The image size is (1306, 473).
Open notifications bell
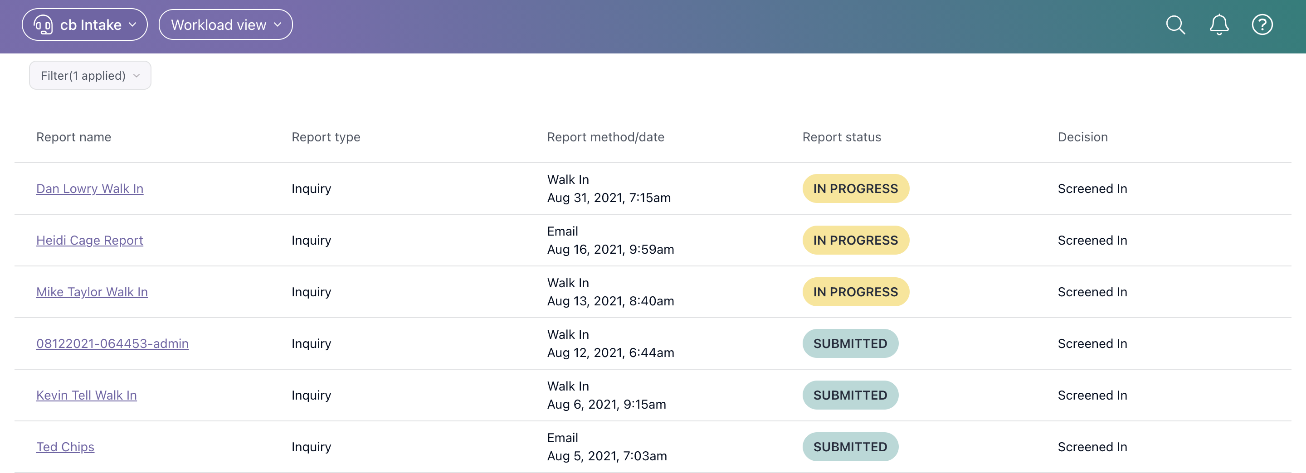tap(1219, 25)
